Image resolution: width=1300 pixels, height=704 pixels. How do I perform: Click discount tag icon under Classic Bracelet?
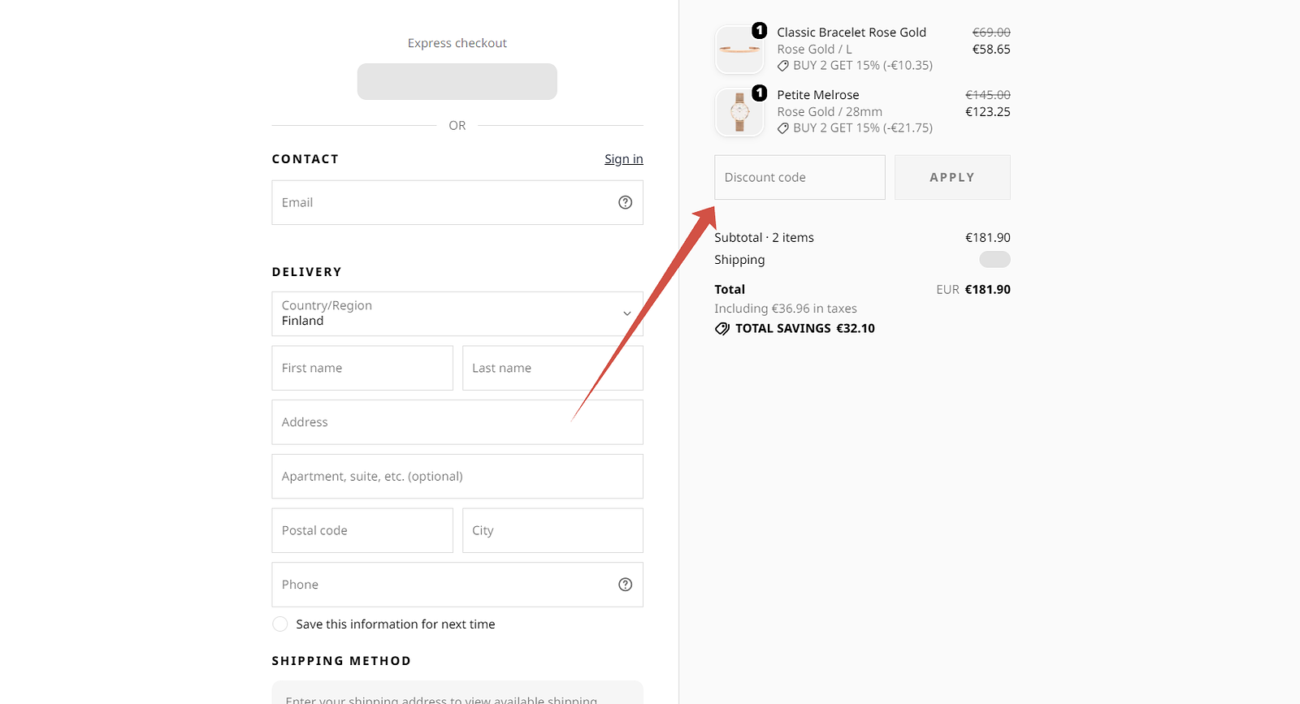click(x=783, y=66)
